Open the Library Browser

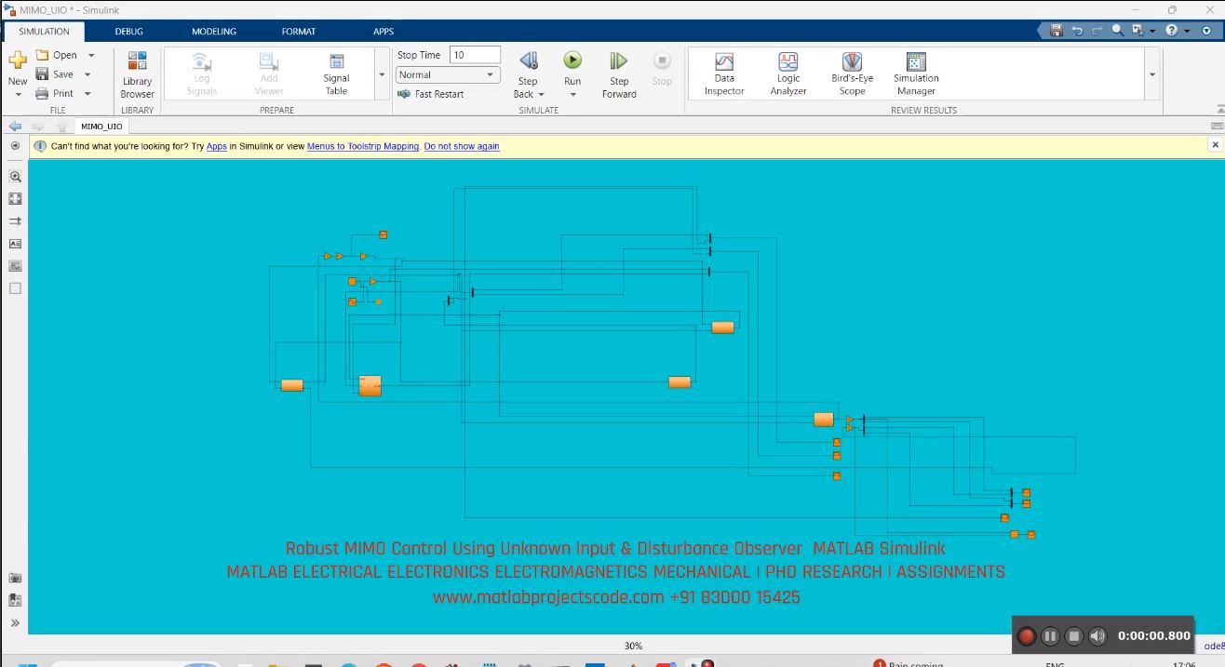coord(137,74)
